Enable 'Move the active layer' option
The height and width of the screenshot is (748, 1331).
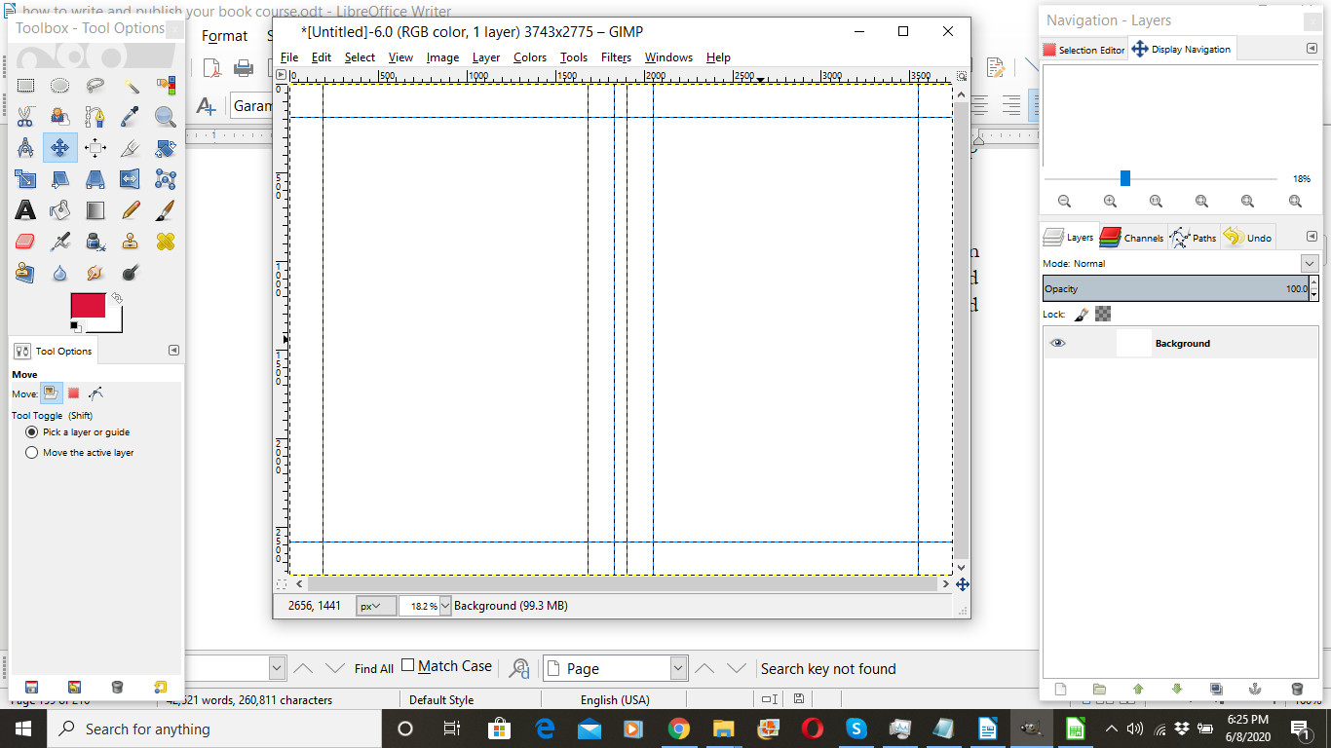(32, 453)
